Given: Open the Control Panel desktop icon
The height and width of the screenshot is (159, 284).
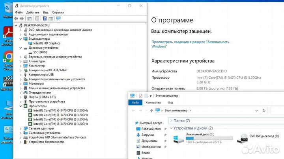Looking at the screenshot, I should 7,135.
